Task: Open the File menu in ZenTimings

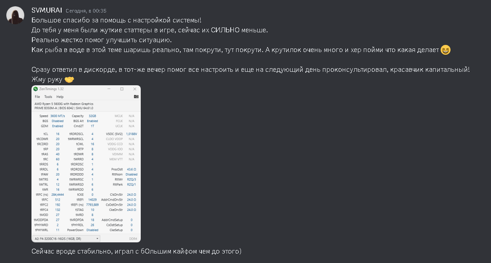Action: click(37, 96)
